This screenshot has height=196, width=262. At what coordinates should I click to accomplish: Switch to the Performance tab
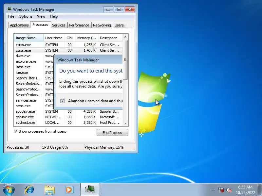[79, 25]
